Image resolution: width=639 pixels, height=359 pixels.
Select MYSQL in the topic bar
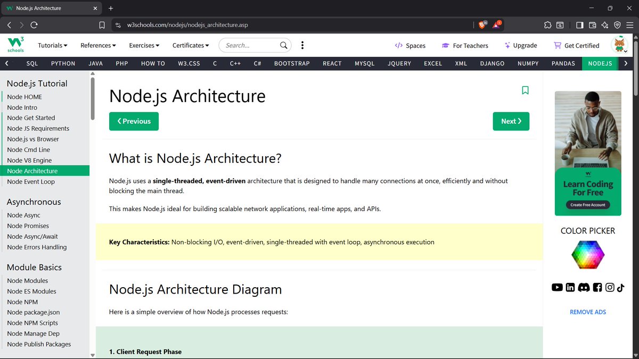365,63
